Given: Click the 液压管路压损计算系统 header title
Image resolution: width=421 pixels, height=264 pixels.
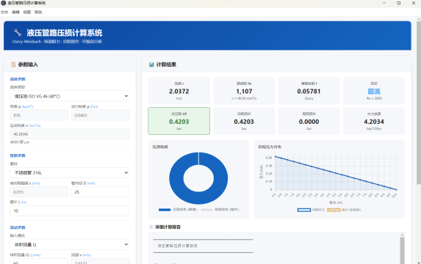Looking at the screenshot, I should coord(65,33).
